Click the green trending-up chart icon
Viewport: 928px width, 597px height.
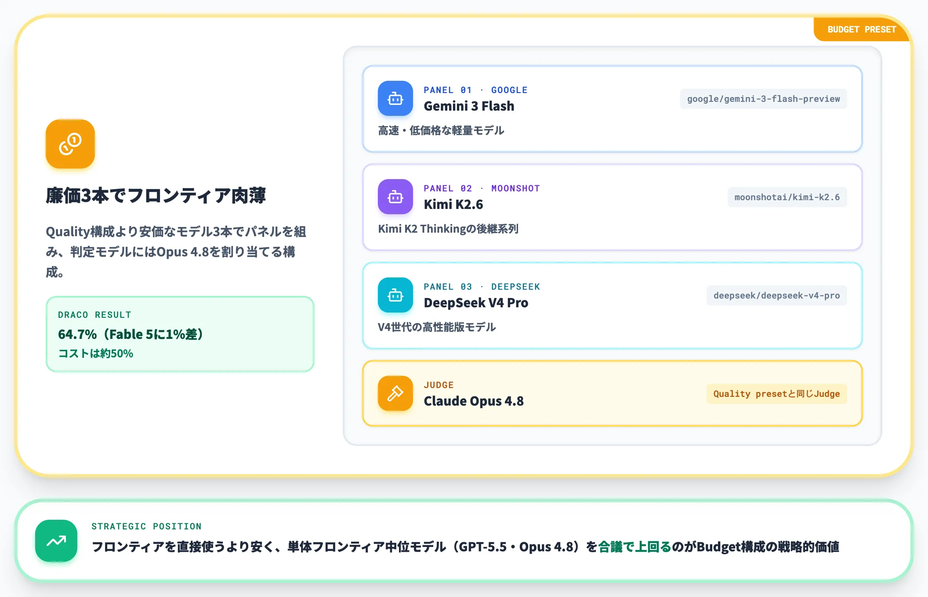pos(56,541)
